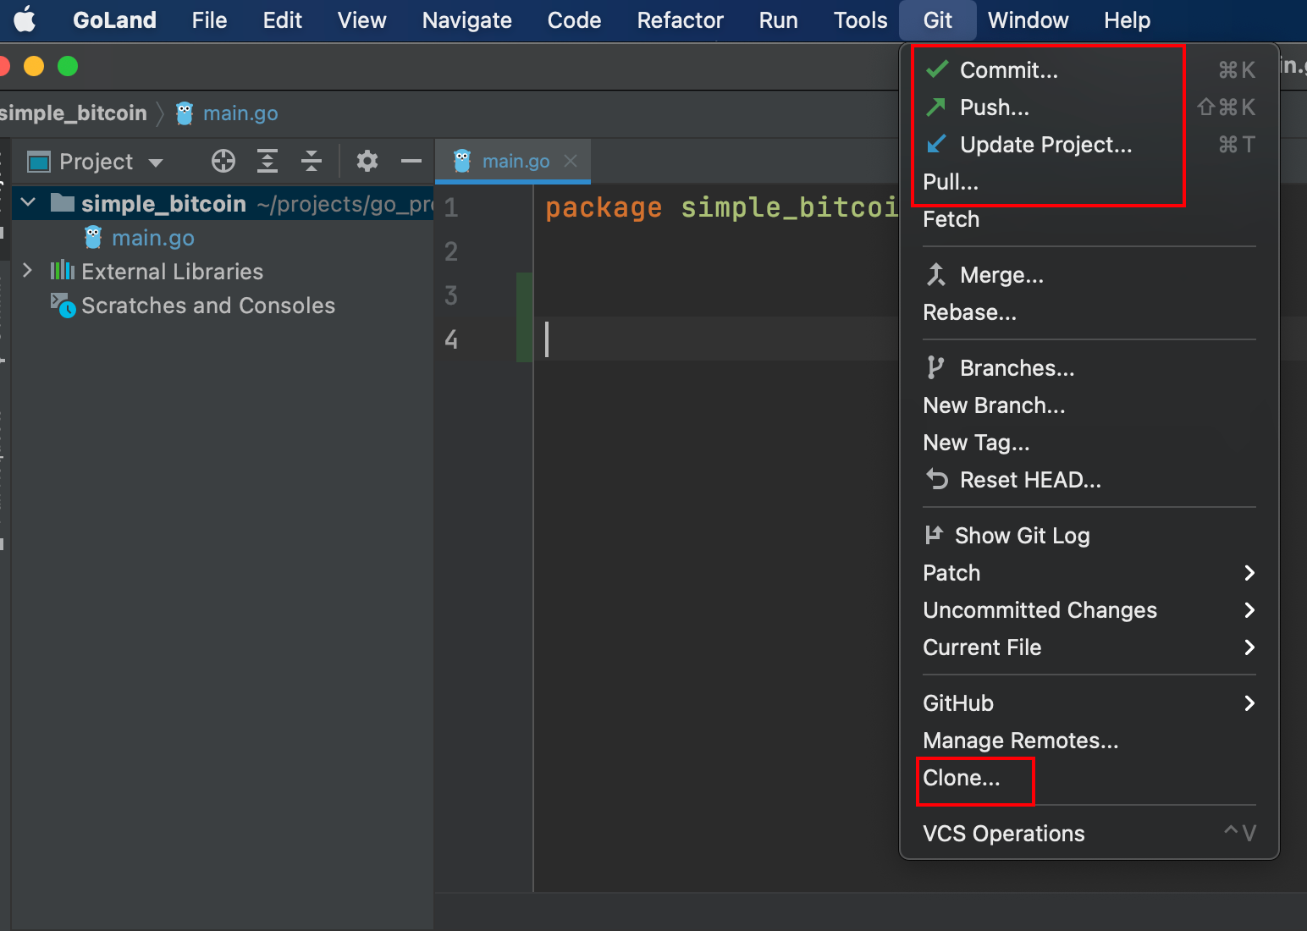Click simple_bitcoin in the breadcrumb bar
The height and width of the screenshot is (931, 1307).
pyautogui.click(x=73, y=113)
